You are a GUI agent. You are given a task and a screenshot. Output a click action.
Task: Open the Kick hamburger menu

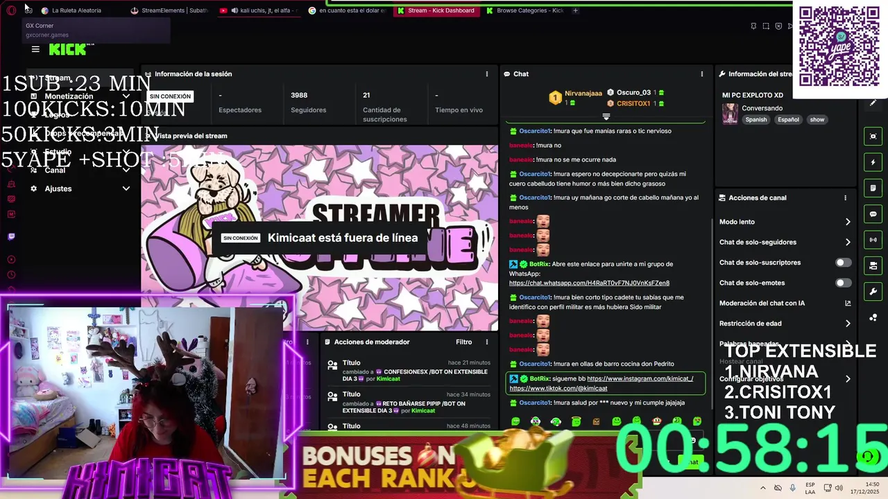click(35, 49)
